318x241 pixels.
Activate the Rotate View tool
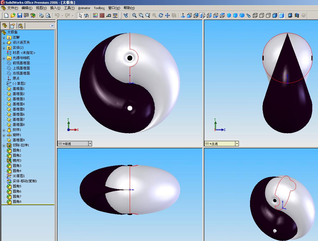coord(161,15)
